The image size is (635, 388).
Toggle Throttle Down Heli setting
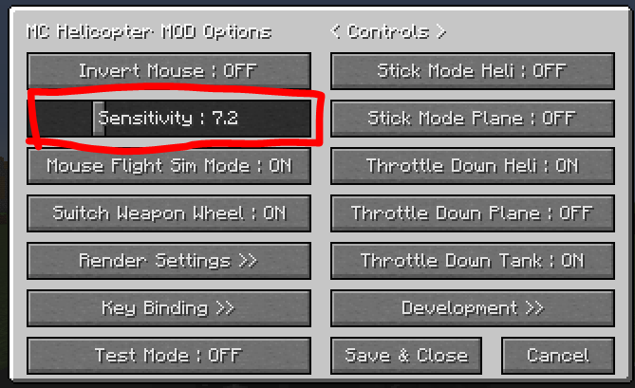pos(473,166)
